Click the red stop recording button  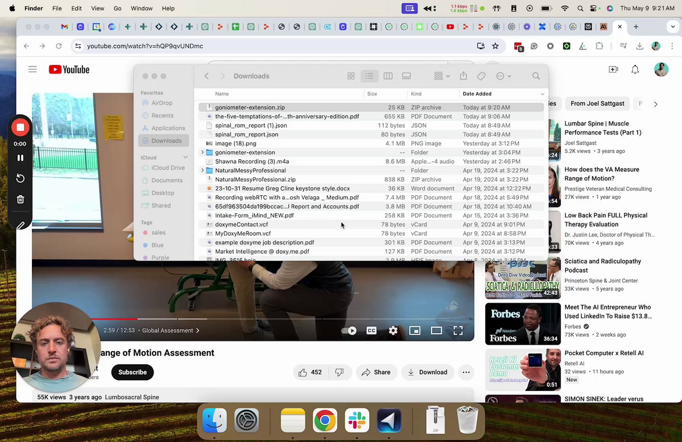click(x=20, y=128)
